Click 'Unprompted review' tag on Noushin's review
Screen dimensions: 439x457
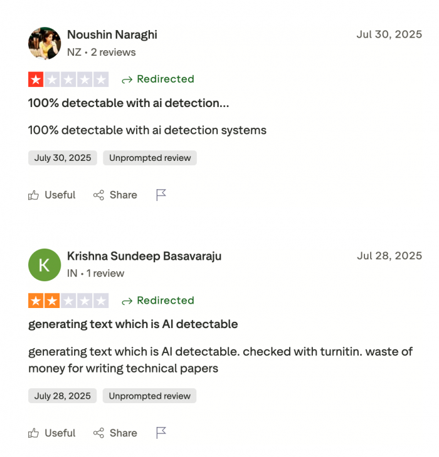pyautogui.click(x=150, y=158)
